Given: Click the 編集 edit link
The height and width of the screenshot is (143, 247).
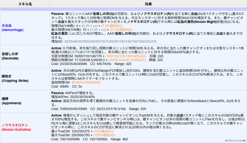Looking at the screenshot, I should 244,141.
